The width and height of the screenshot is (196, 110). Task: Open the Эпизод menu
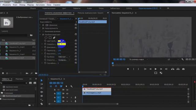click(x=22, y=5)
